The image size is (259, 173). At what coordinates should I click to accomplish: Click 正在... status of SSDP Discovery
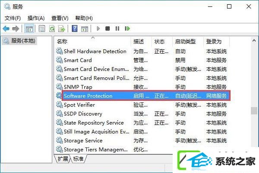click(x=161, y=114)
